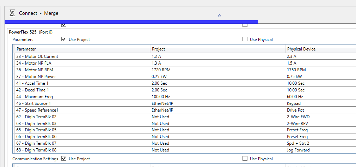
Task: Click the project value 1720 RPM
Action: tap(161, 70)
